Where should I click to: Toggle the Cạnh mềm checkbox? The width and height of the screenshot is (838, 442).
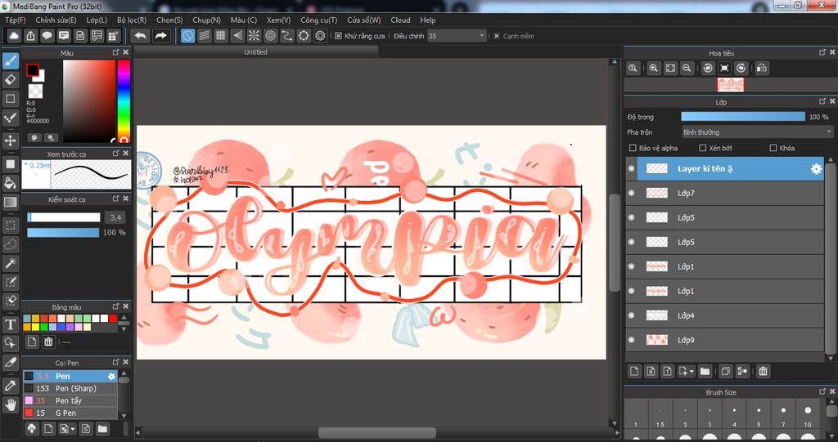pos(497,36)
